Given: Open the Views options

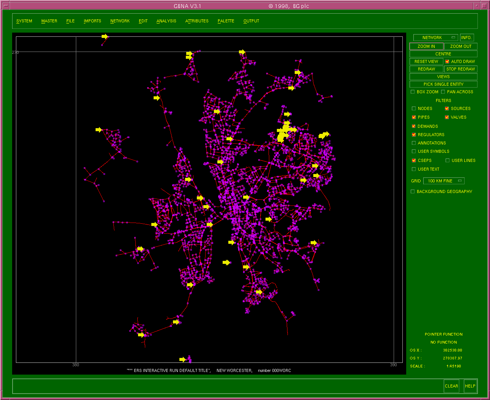Looking at the screenshot, I should (443, 77).
